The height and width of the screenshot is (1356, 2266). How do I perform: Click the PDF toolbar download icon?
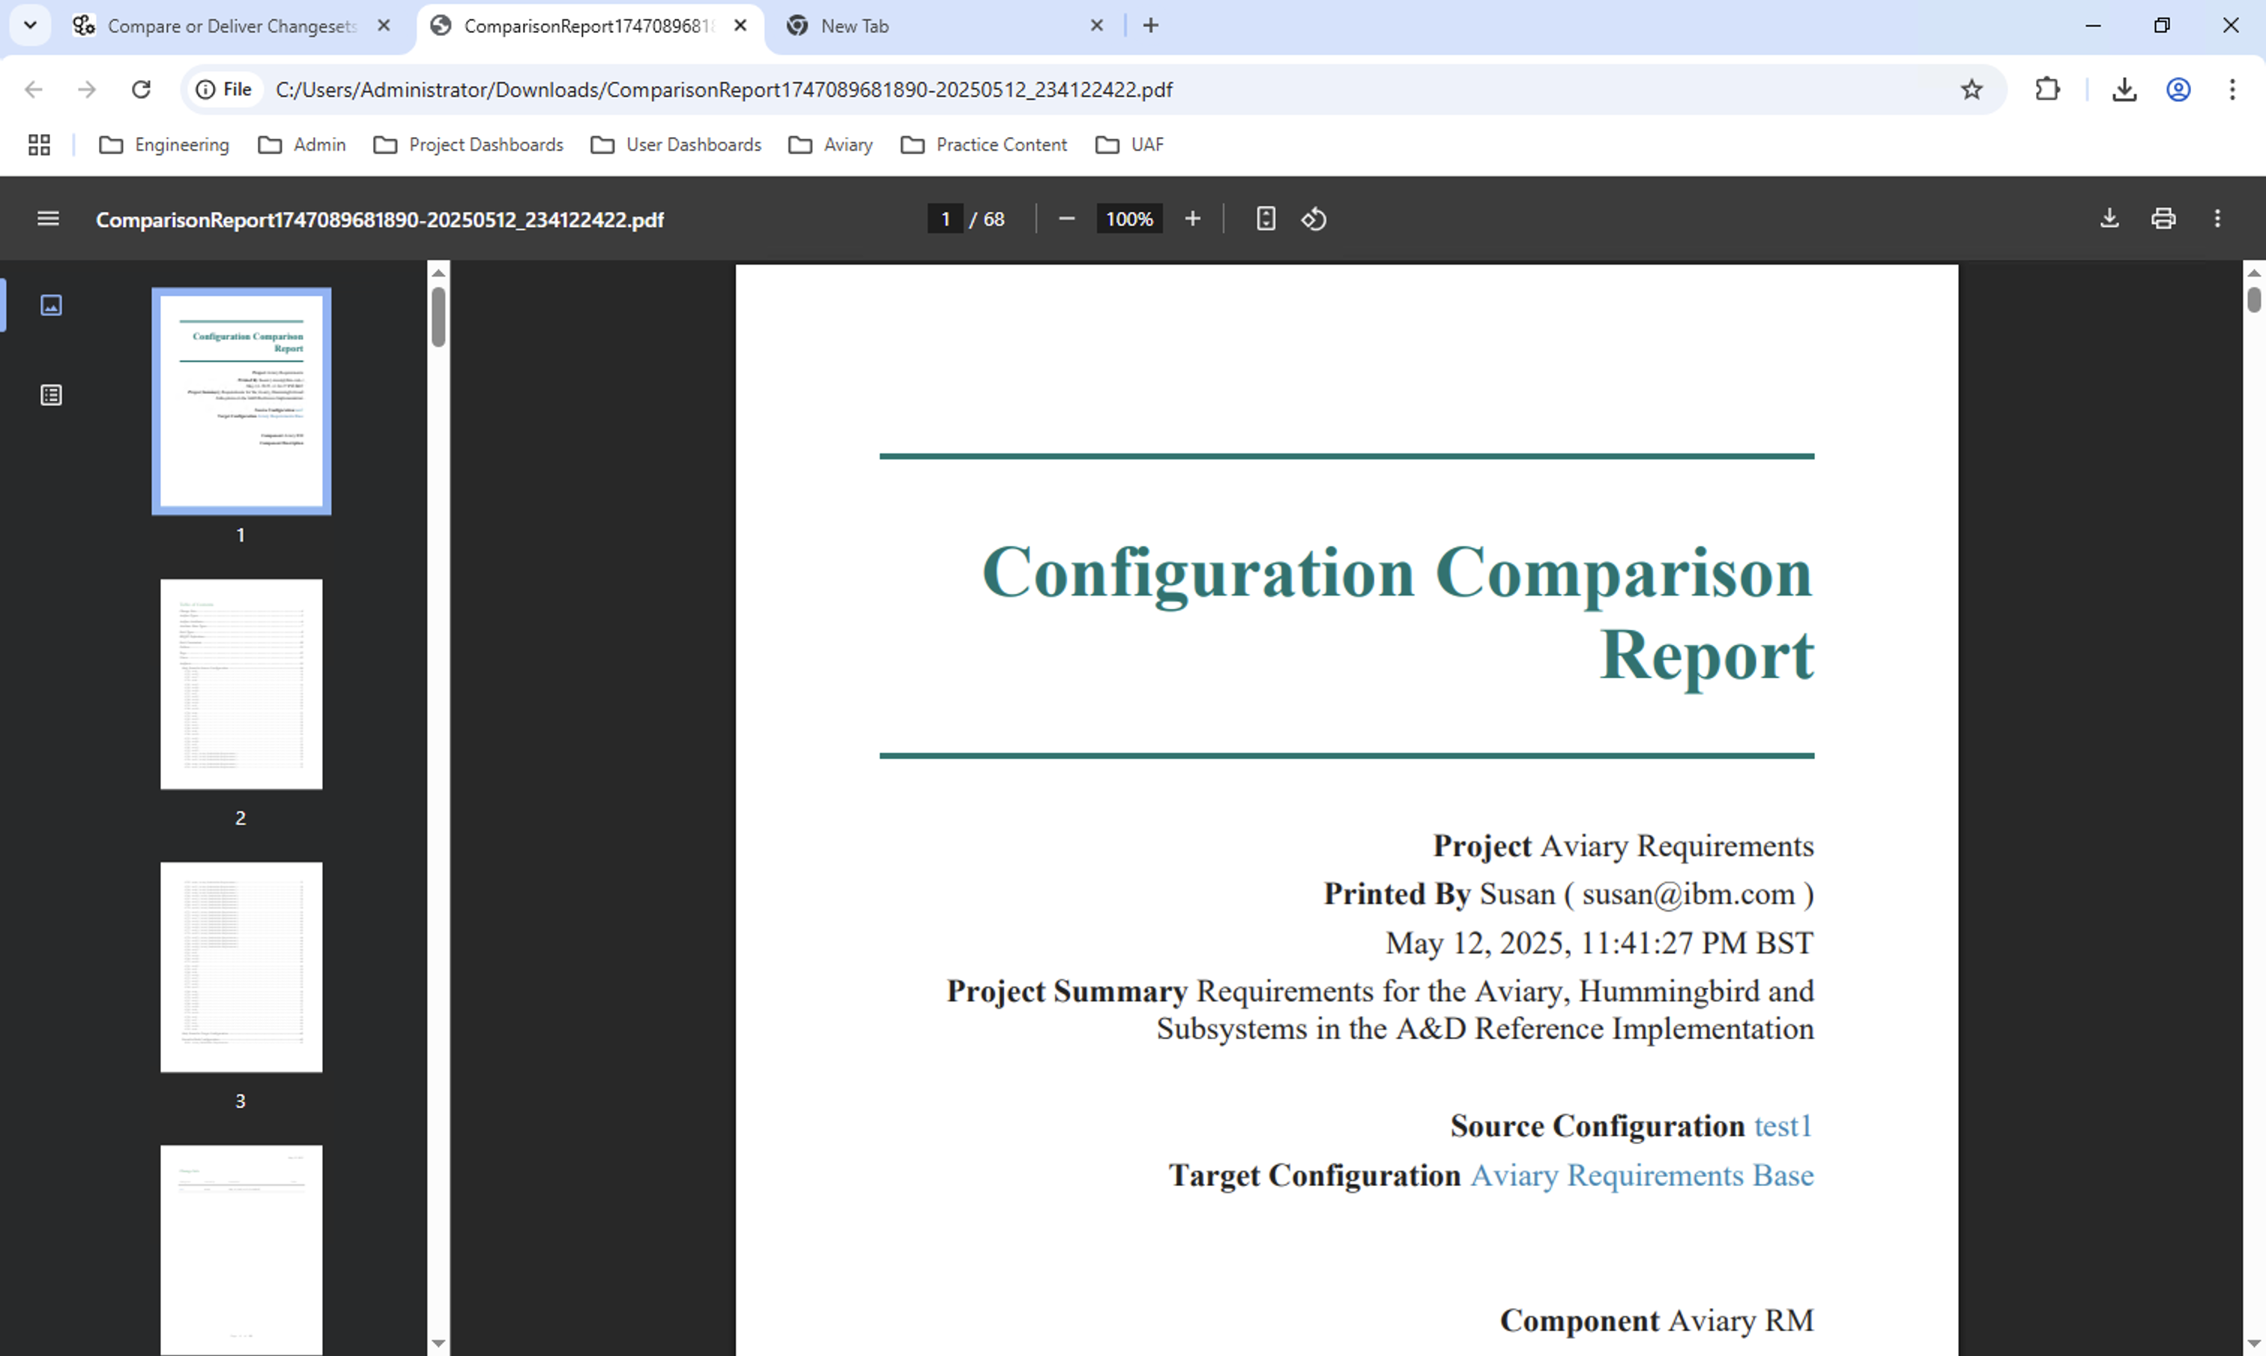pos(2109,219)
